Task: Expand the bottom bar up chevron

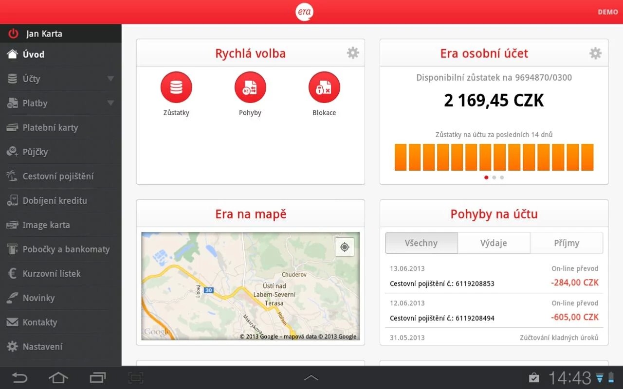Action: (x=311, y=377)
